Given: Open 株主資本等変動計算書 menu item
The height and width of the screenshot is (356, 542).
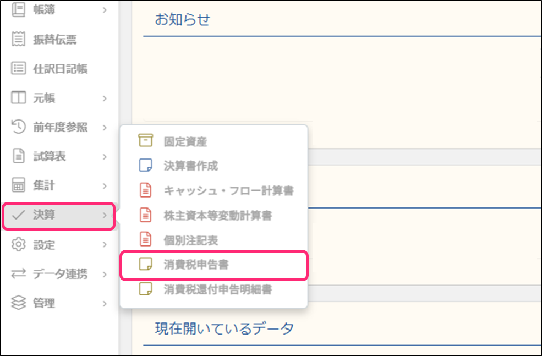Looking at the screenshot, I should point(217,216).
